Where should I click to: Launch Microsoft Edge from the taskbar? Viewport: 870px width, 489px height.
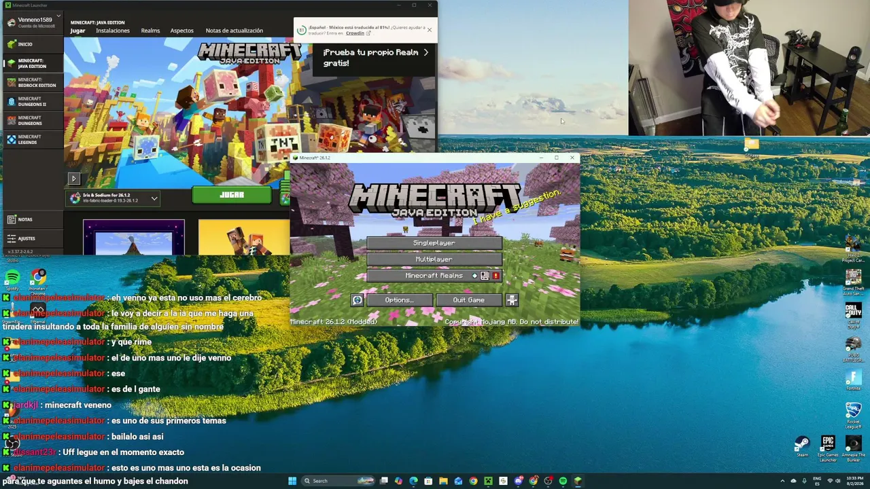413,481
